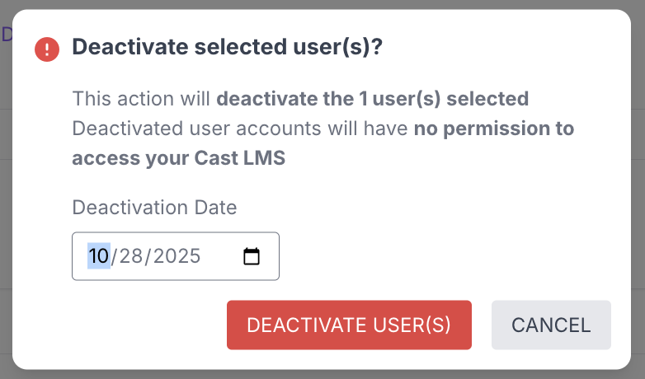Select the month segment showing 10
The width and height of the screenshot is (645, 379).
point(98,256)
